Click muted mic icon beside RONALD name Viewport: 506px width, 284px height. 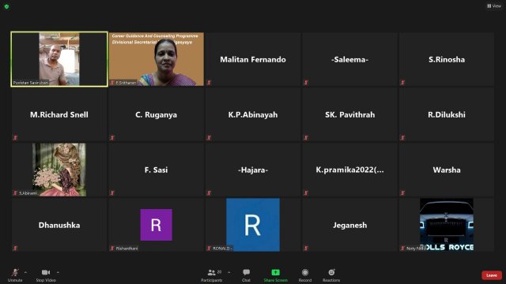pyautogui.click(x=209, y=248)
